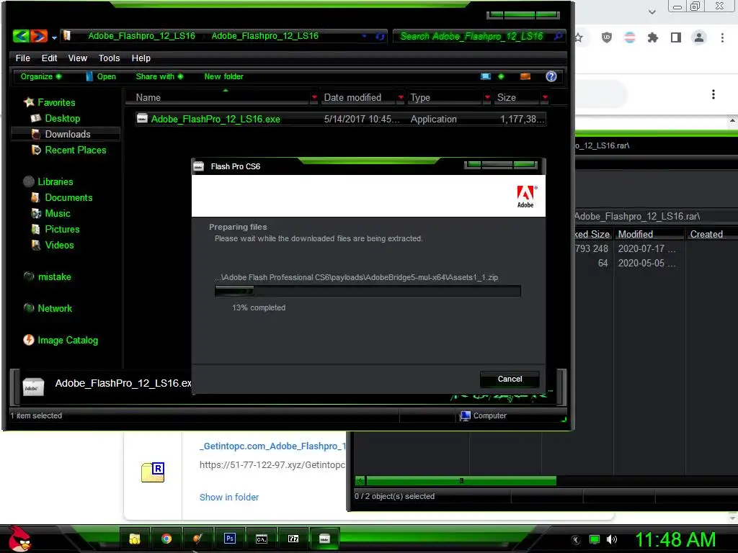This screenshot has width=738, height=553.
Task: Click the Change your view icon
Action: (486, 76)
